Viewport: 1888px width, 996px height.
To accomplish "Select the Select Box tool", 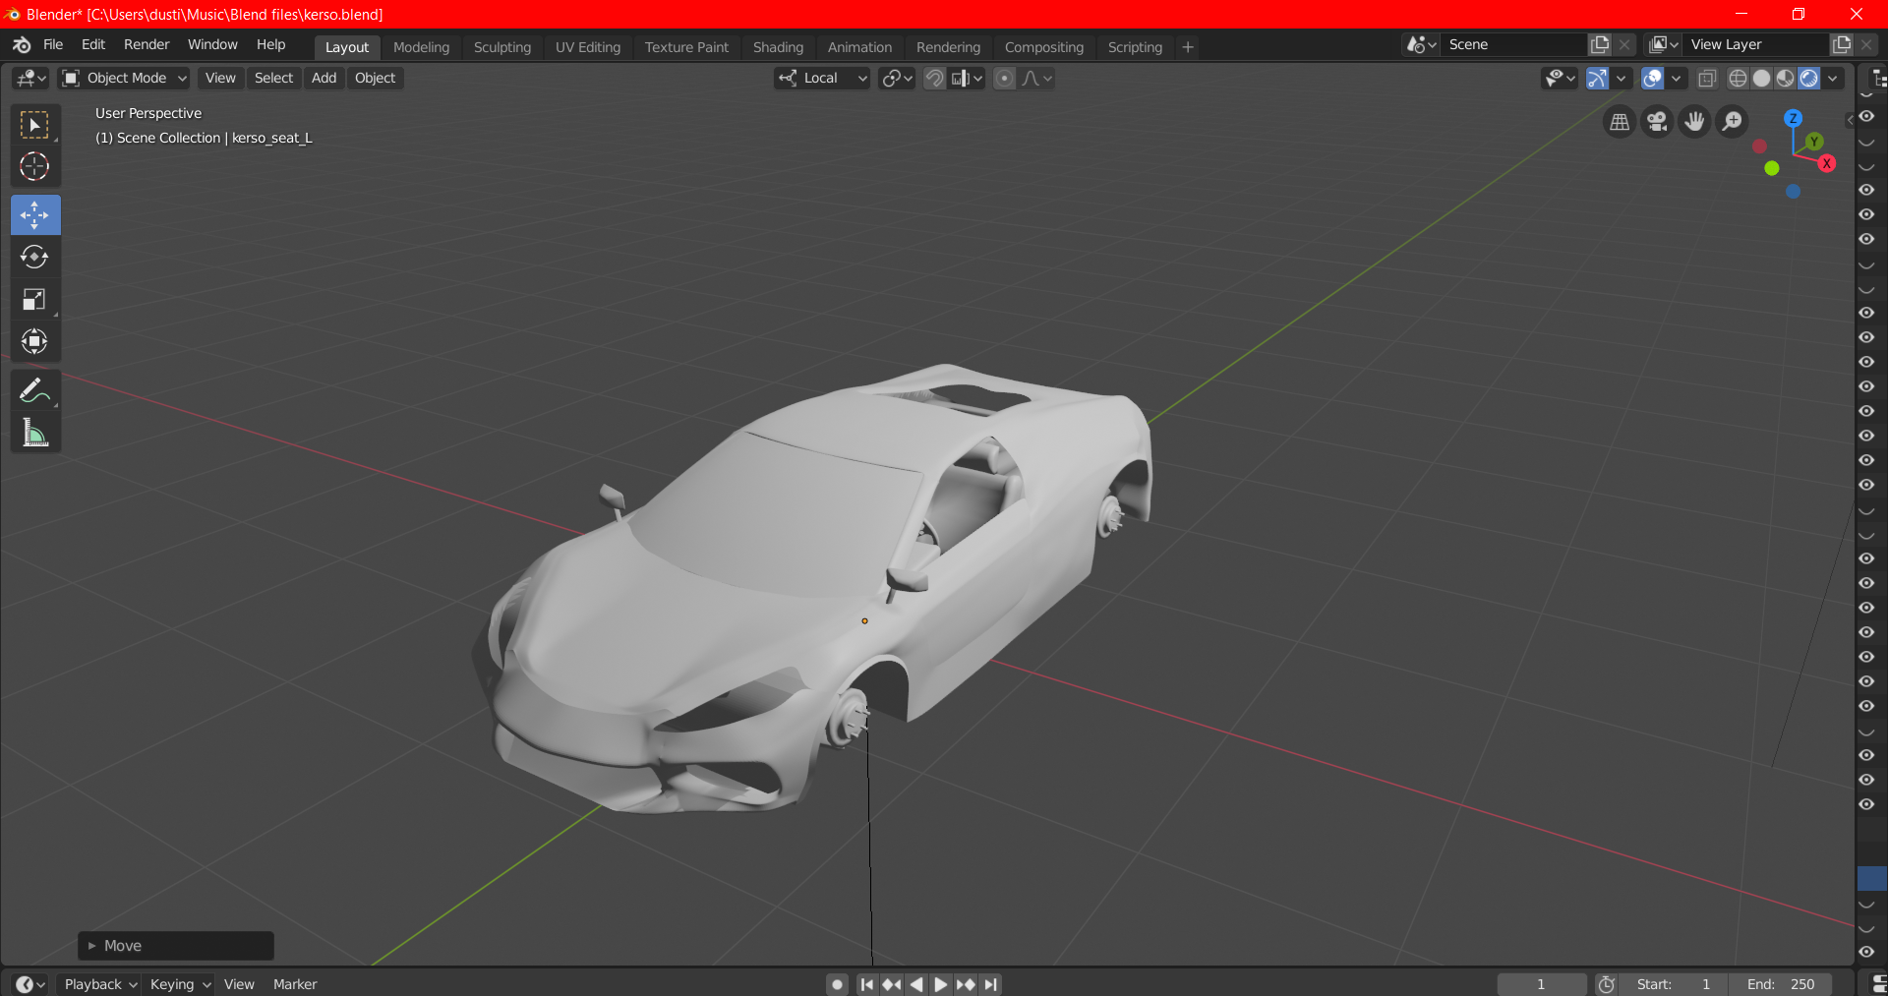I will pos(35,125).
